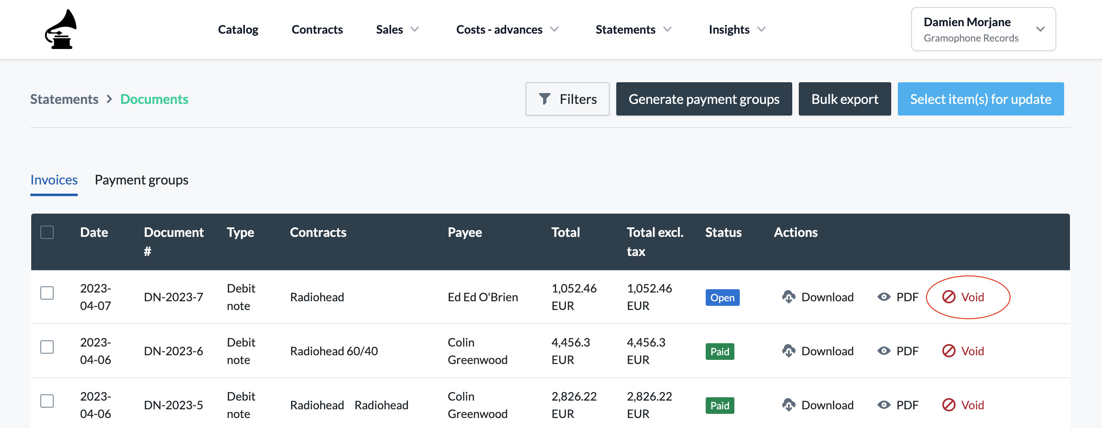Click the Download label for DN-2023-7
The width and height of the screenshot is (1102, 428).
point(828,297)
